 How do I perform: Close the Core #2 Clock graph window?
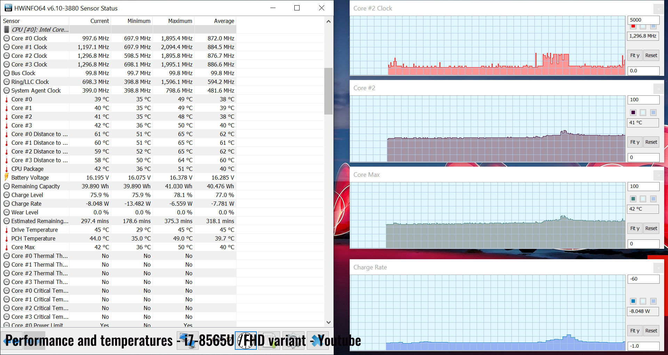pyautogui.click(x=658, y=8)
